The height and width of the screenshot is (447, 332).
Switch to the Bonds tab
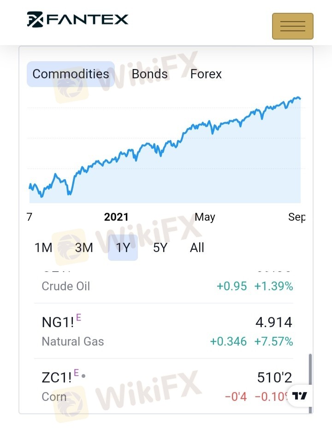pos(150,74)
